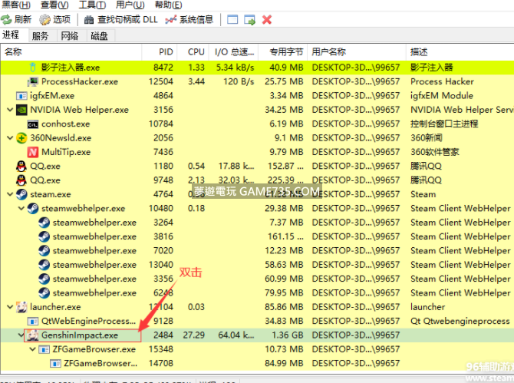Click the Refresh (刷新) toolbar icon

pos(6,20)
